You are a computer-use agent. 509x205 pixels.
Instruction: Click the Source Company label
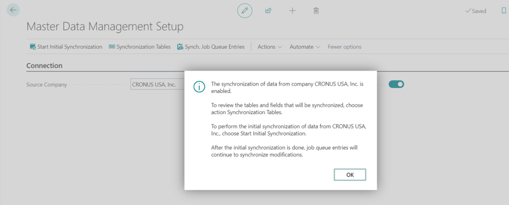click(47, 84)
